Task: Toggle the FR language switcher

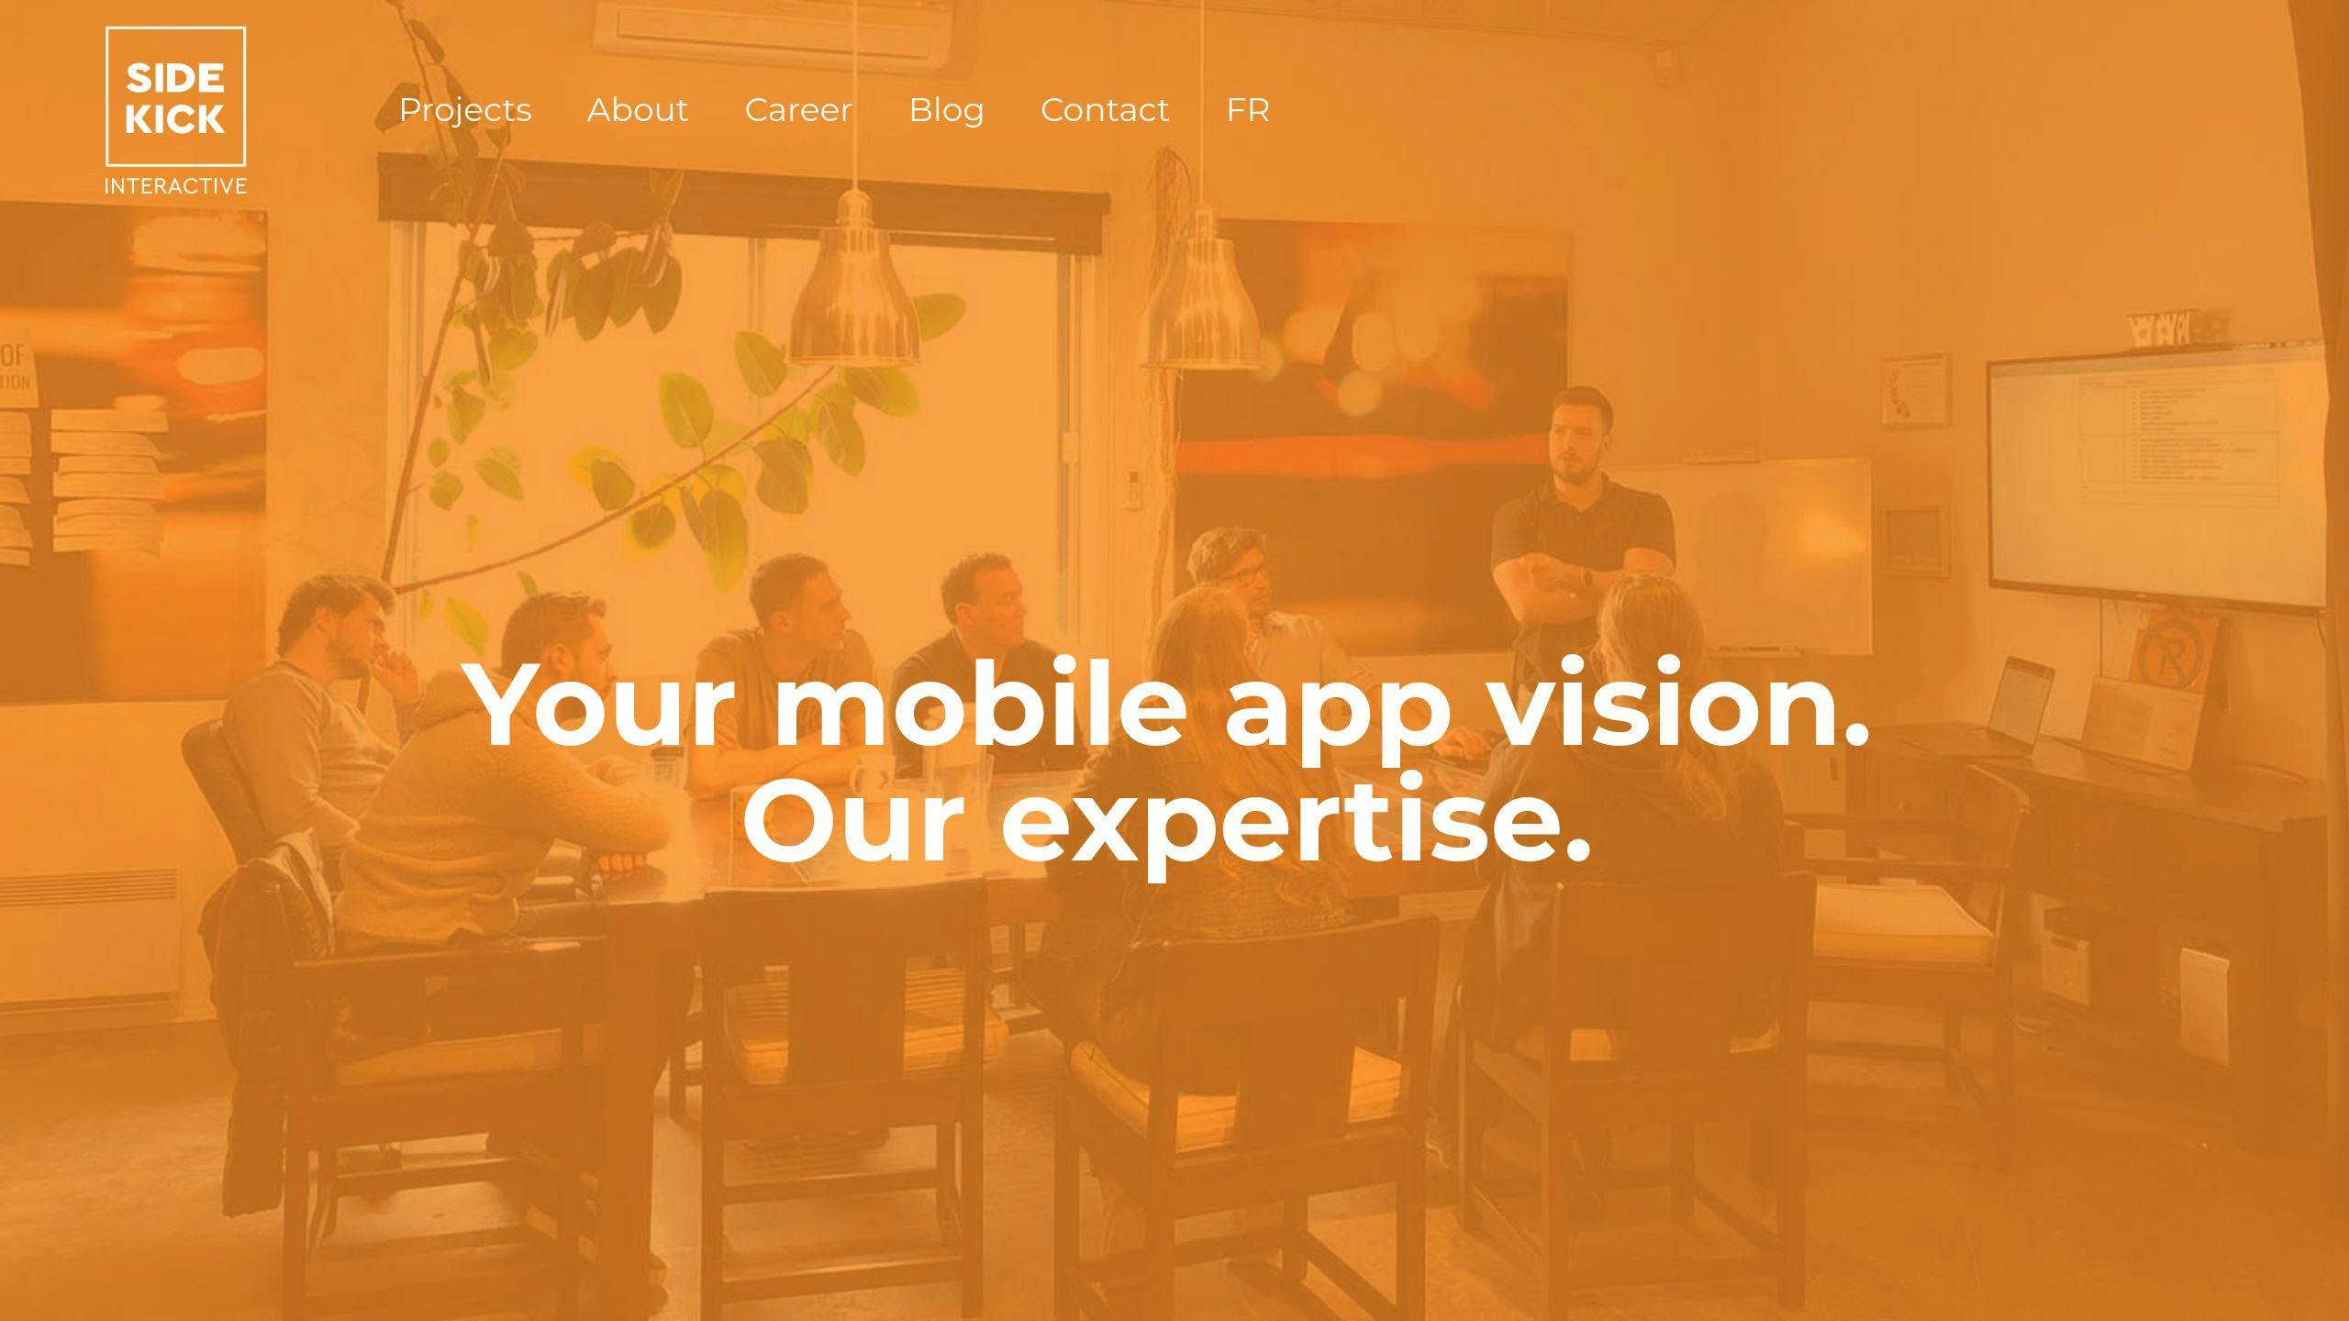Action: pyautogui.click(x=1249, y=110)
